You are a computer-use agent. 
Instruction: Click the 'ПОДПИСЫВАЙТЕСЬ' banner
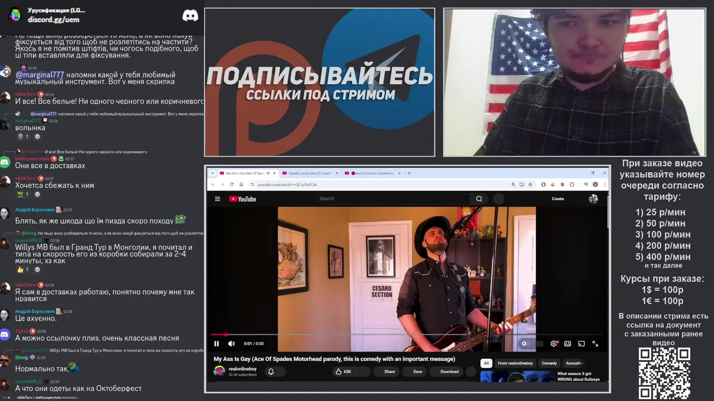tap(320, 76)
